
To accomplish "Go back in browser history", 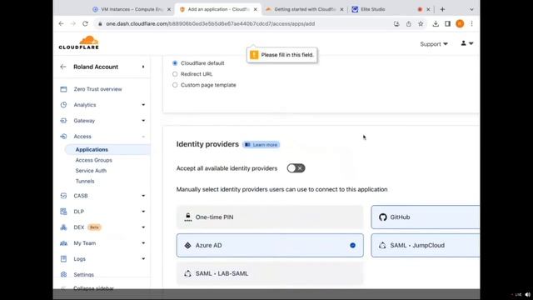I will 61,24.
